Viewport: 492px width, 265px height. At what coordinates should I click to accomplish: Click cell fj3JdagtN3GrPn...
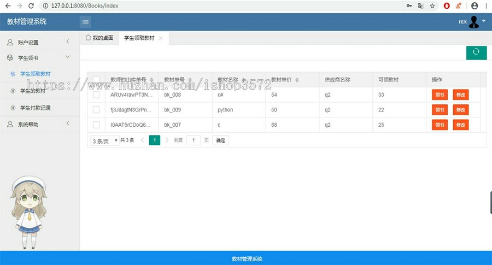[x=131, y=110]
